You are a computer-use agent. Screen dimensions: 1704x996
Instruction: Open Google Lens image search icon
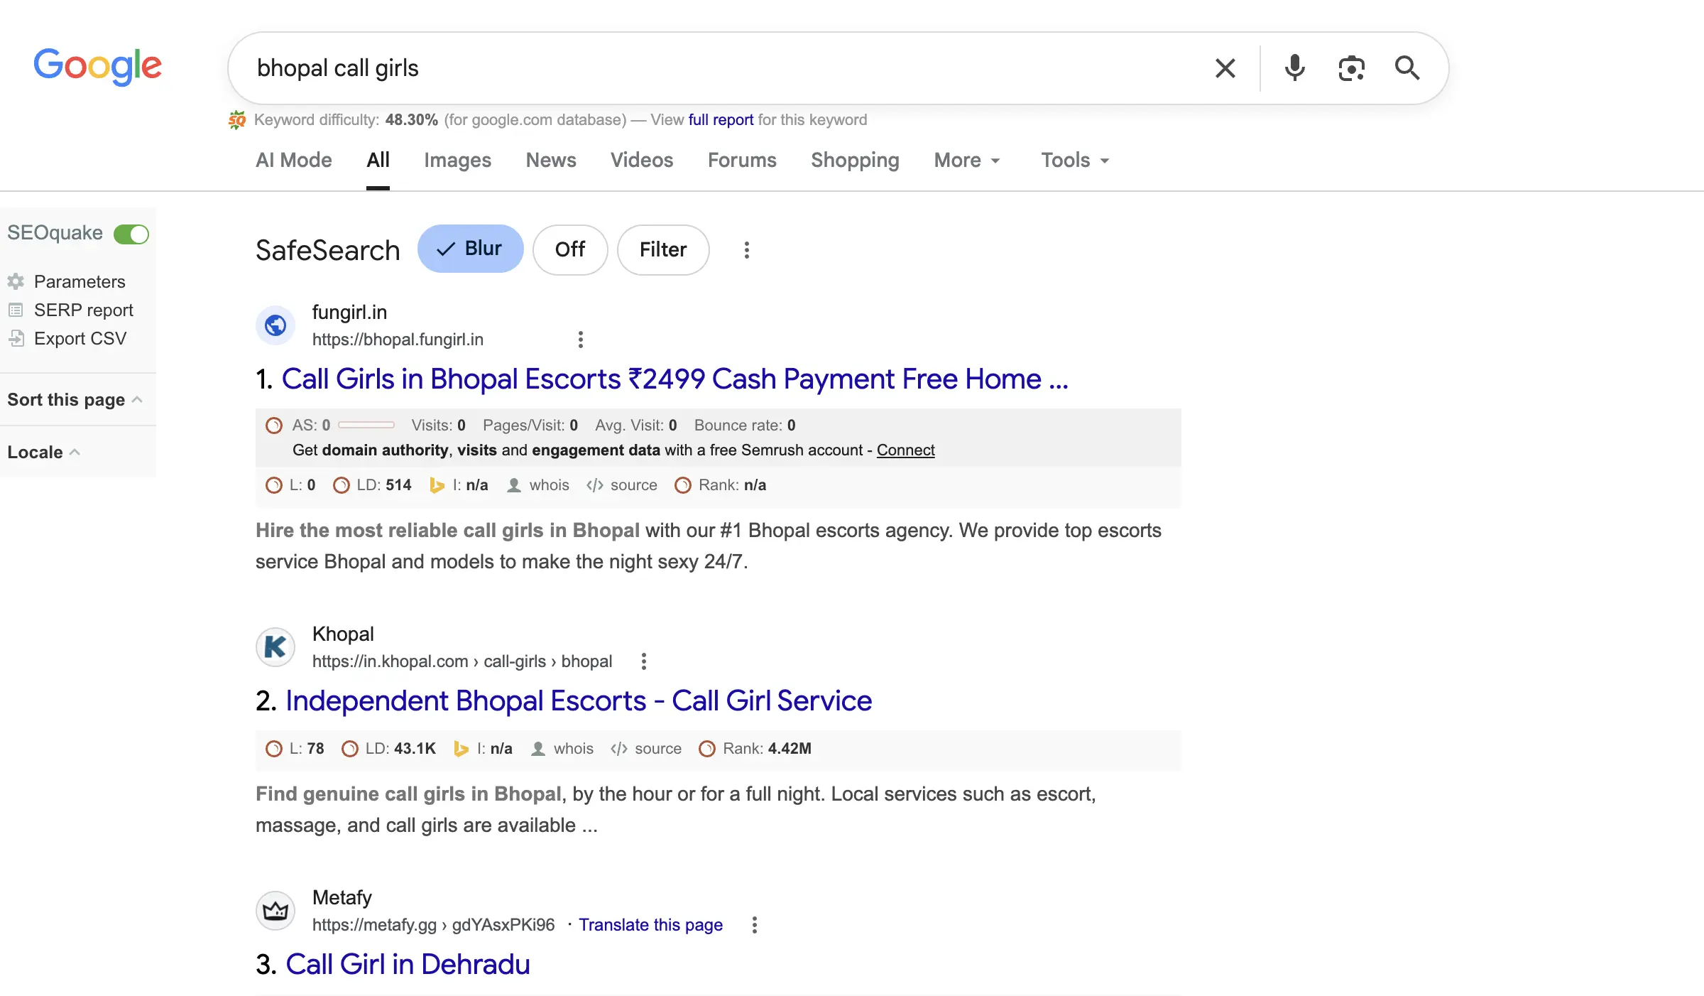(x=1351, y=68)
